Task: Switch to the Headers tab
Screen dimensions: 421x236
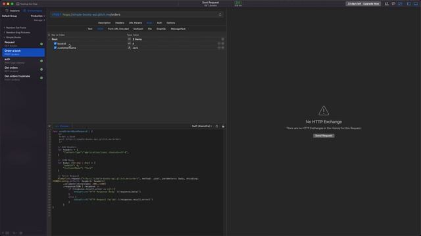Action: tap(120, 23)
